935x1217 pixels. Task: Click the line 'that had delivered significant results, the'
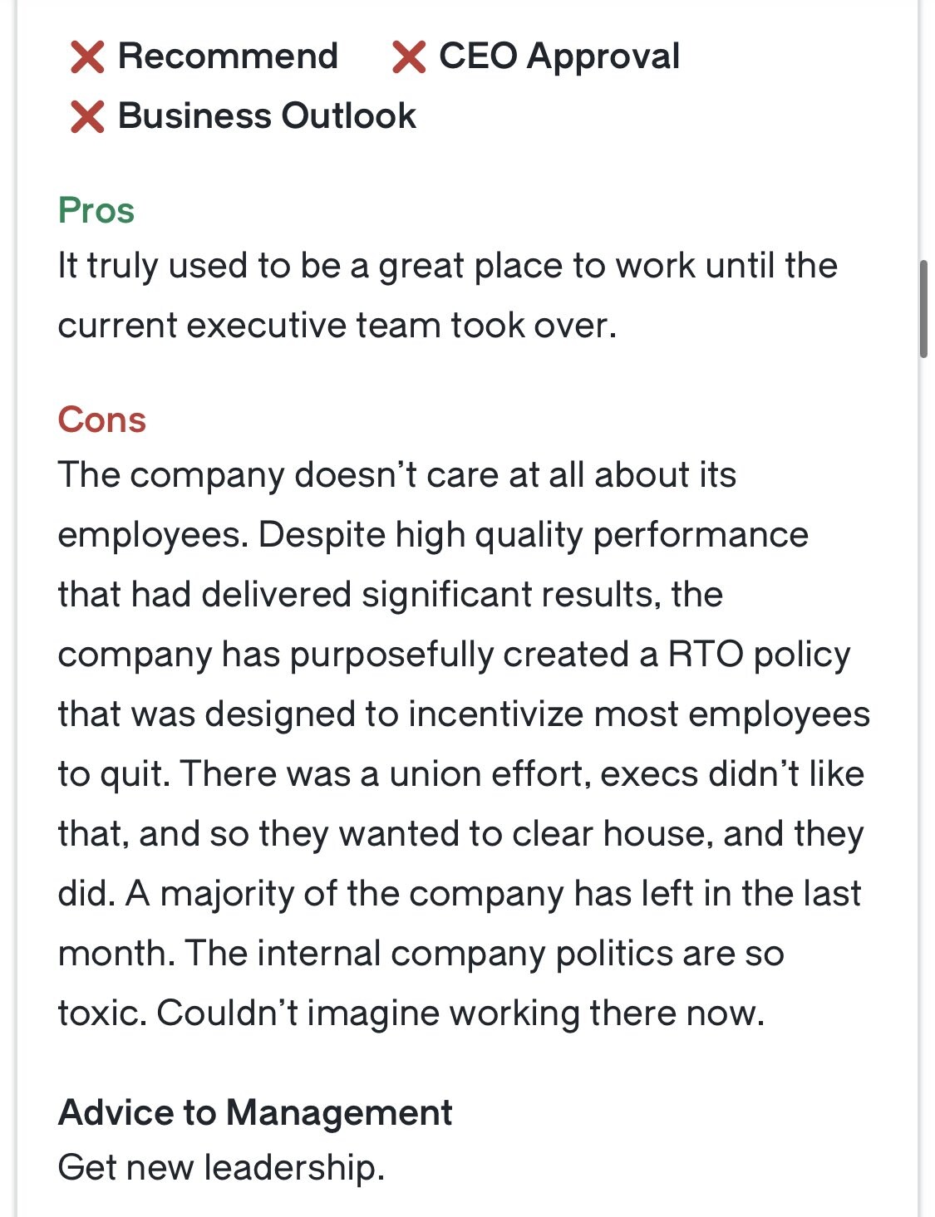[x=391, y=595]
